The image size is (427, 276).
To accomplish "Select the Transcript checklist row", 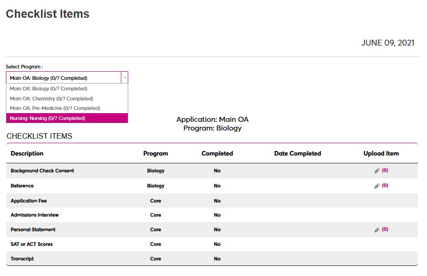I will pyautogui.click(x=22, y=259).
